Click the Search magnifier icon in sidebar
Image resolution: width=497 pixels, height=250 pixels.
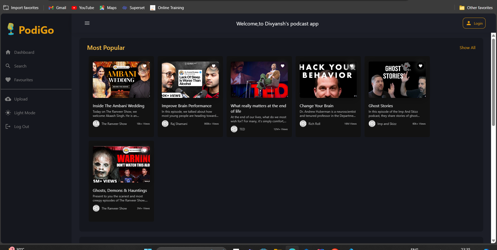(x=8, y=66)
